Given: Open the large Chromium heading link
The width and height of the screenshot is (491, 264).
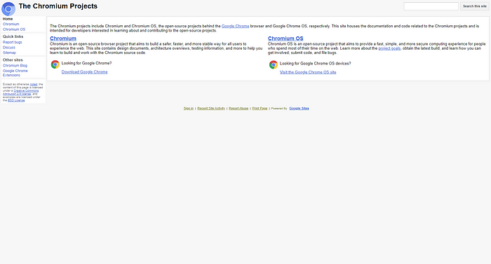Looking at the screenshot, I should 63,39.
